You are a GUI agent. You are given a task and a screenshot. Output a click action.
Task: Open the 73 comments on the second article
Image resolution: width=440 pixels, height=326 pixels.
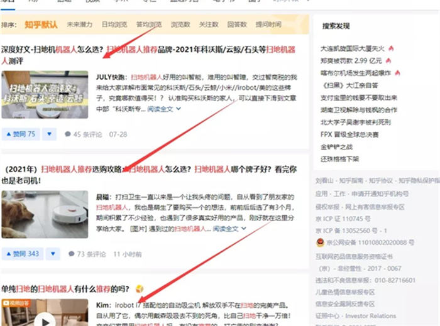tap(88, 254)
